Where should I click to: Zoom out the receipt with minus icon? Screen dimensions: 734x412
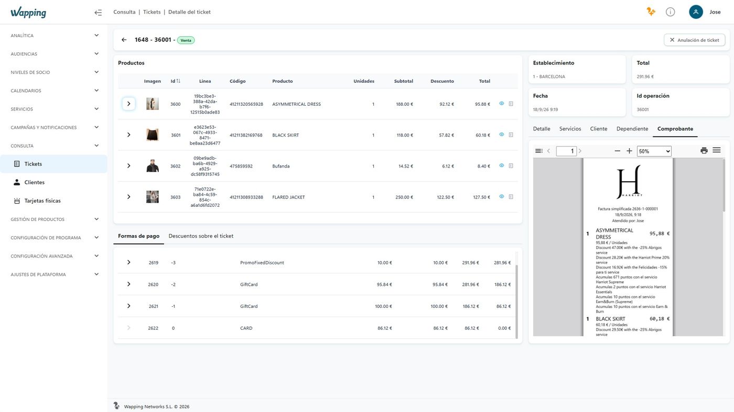(617, 151)
